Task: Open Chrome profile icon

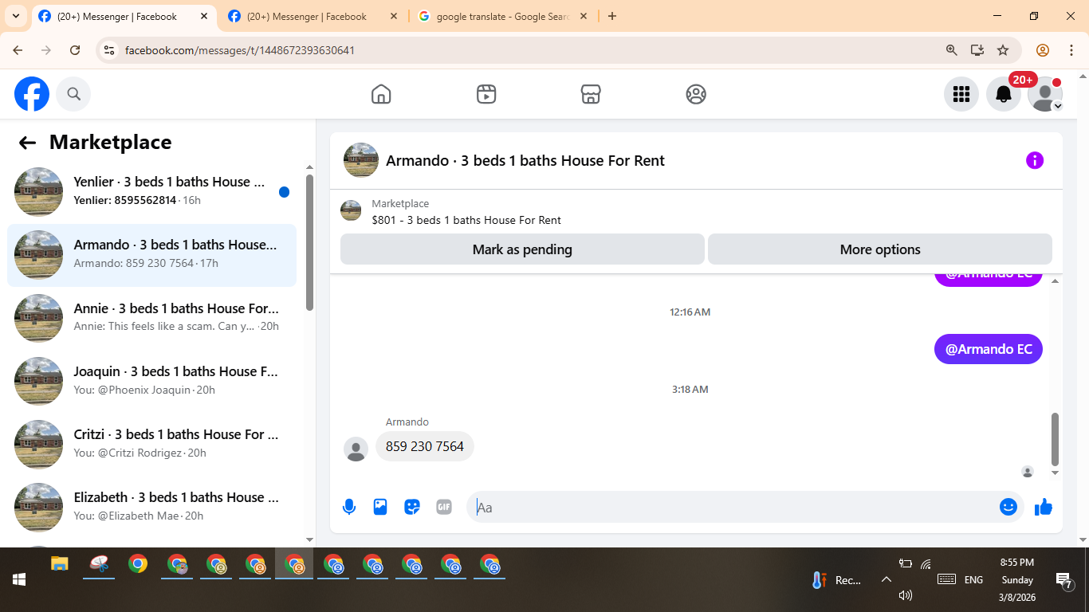Action: [1043, 50]
